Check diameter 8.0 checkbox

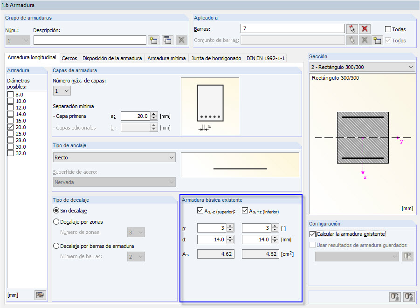coord(10,95)
